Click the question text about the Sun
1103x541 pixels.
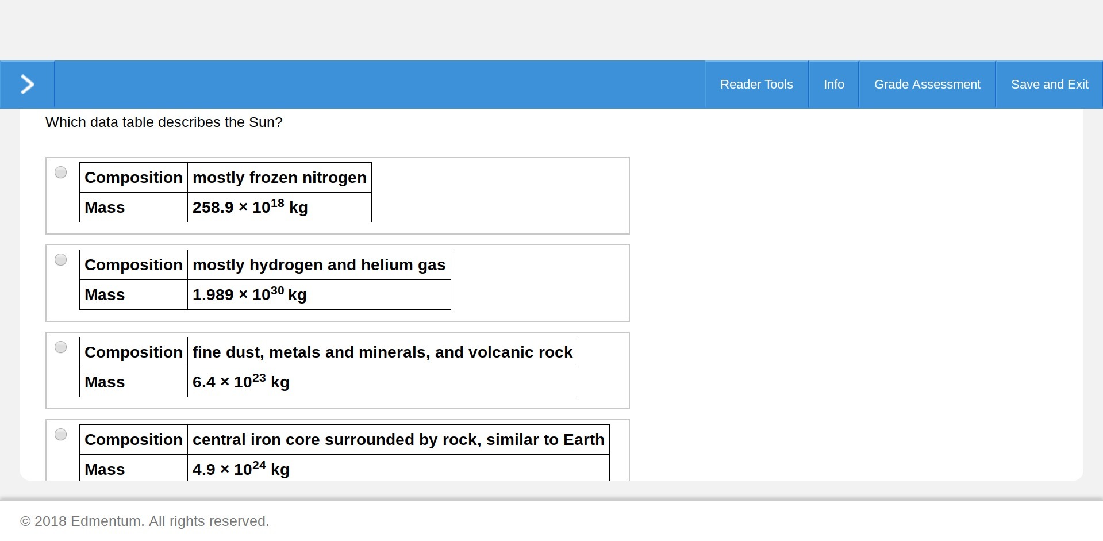click(x=164, y=122)
